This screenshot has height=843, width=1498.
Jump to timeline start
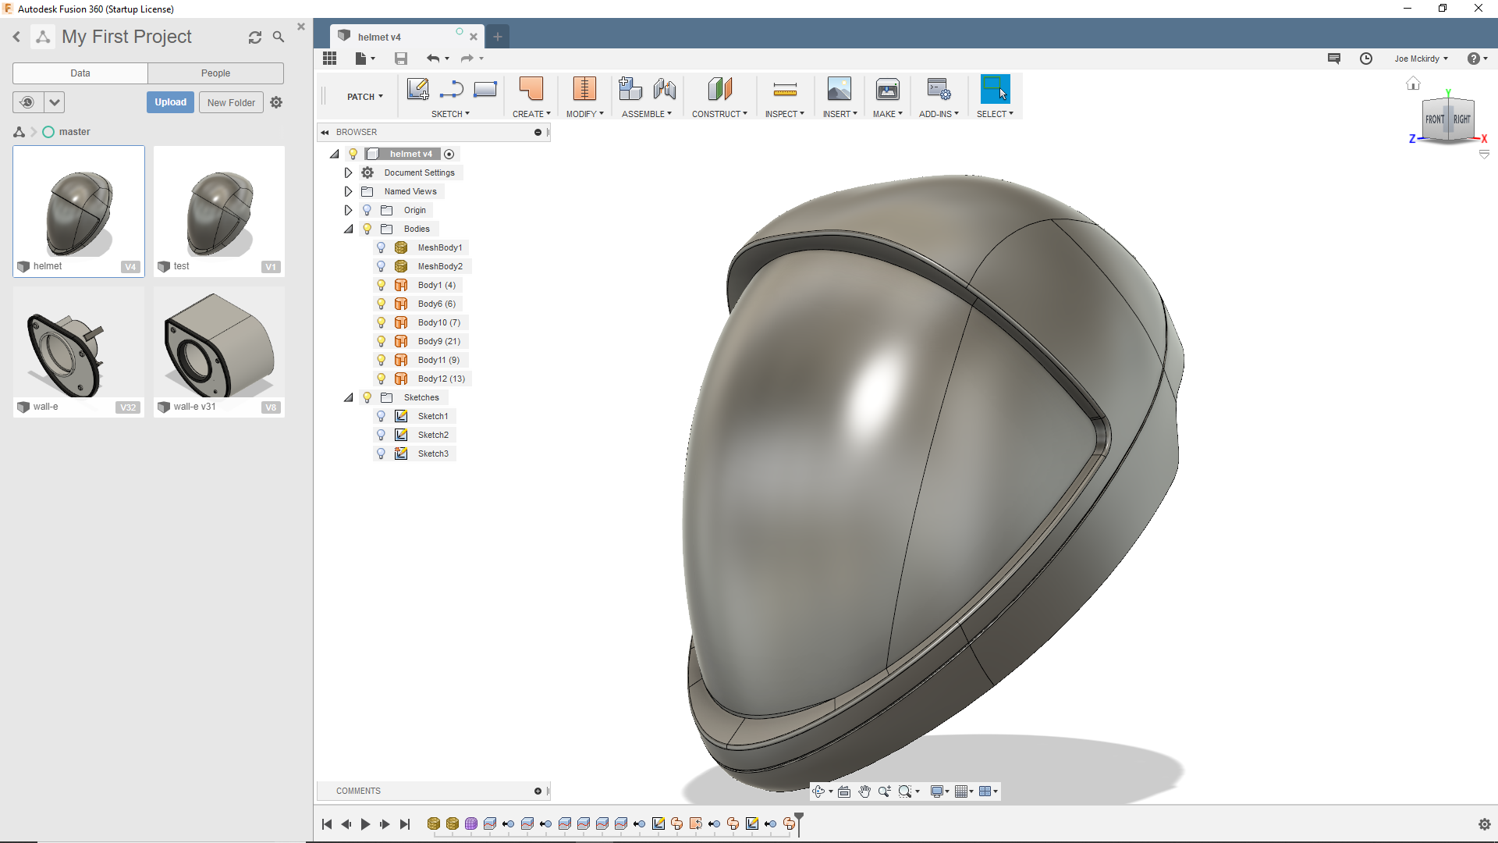click(x=327, y=824)
